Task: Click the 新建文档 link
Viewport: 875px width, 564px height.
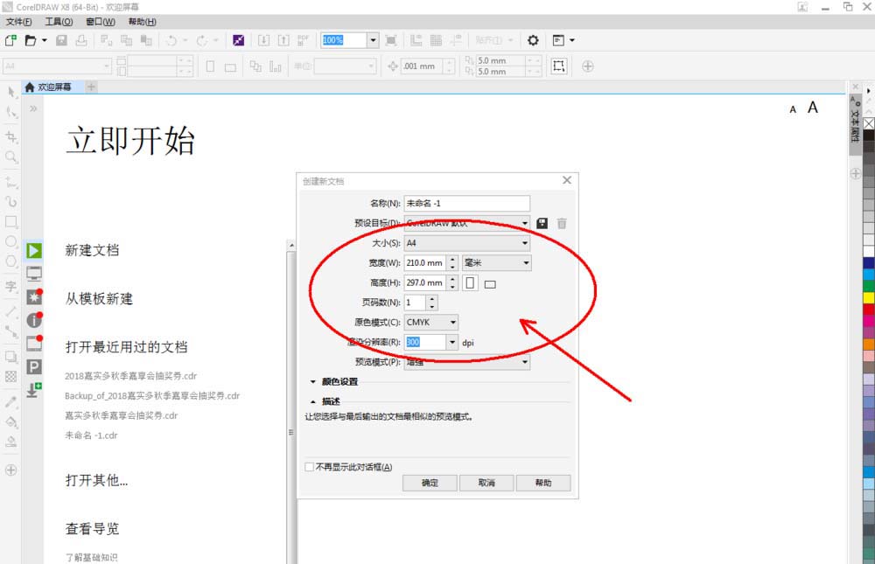Action: coord(92,250)
